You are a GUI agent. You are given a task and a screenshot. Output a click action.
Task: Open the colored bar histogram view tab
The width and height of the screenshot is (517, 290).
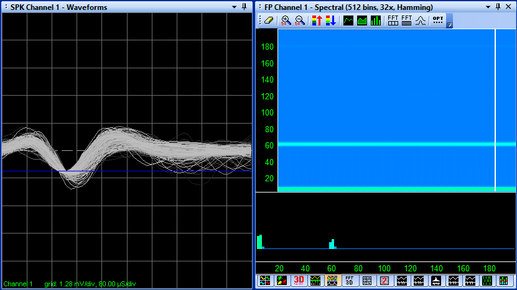(504, 281)
